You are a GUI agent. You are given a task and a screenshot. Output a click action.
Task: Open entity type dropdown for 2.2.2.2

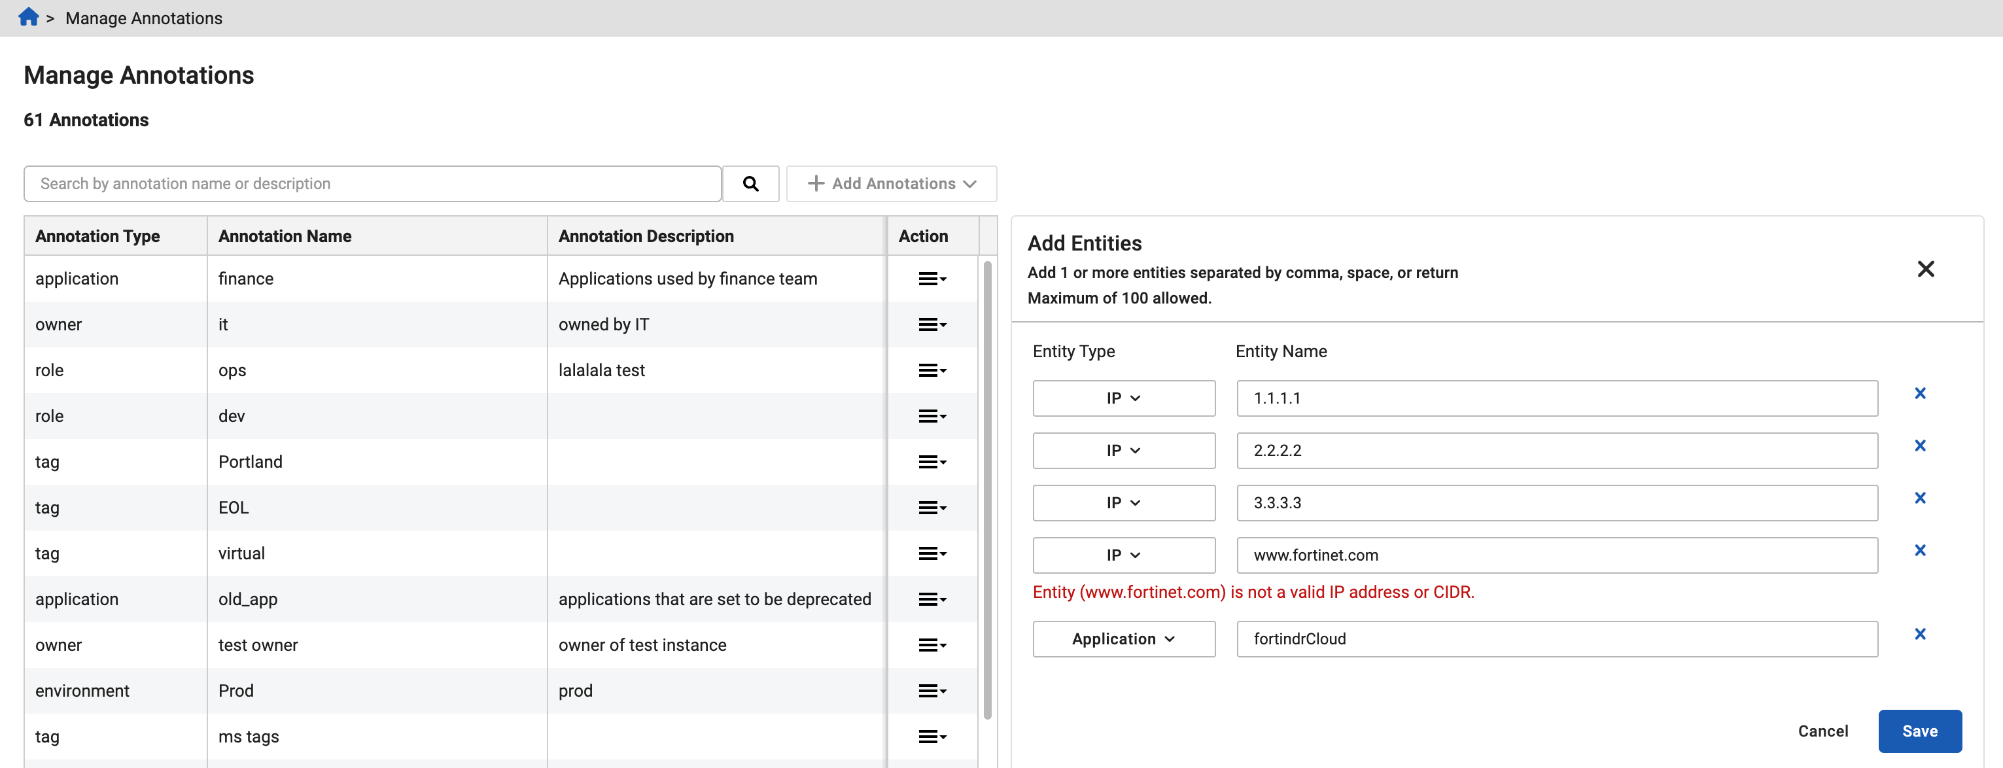[x=1123, y=451]
